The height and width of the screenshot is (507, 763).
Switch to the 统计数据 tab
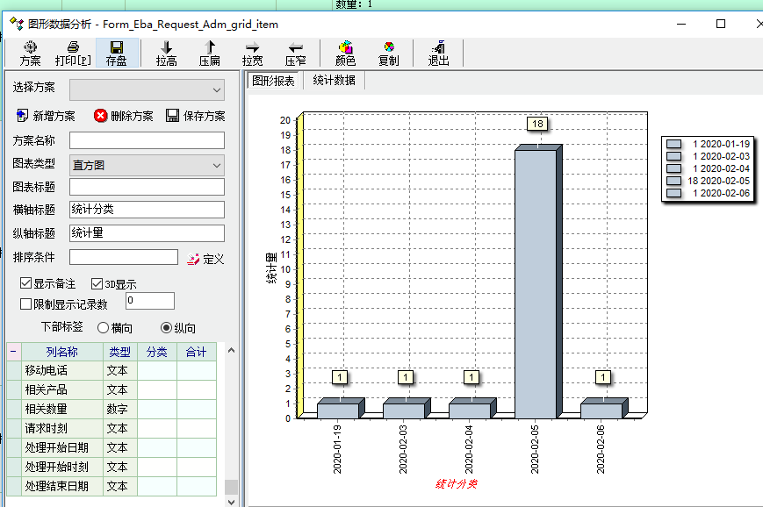(334, 81)
